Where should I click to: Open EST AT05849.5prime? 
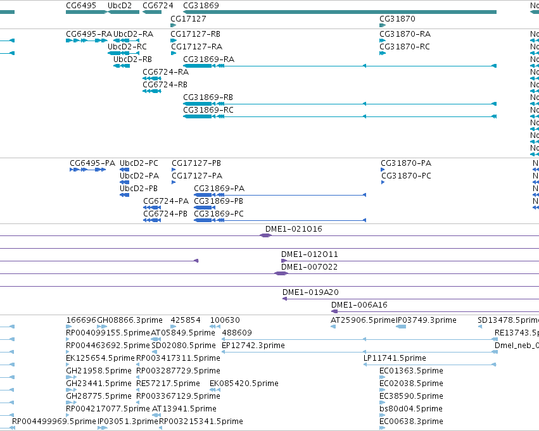click(183, 333)
